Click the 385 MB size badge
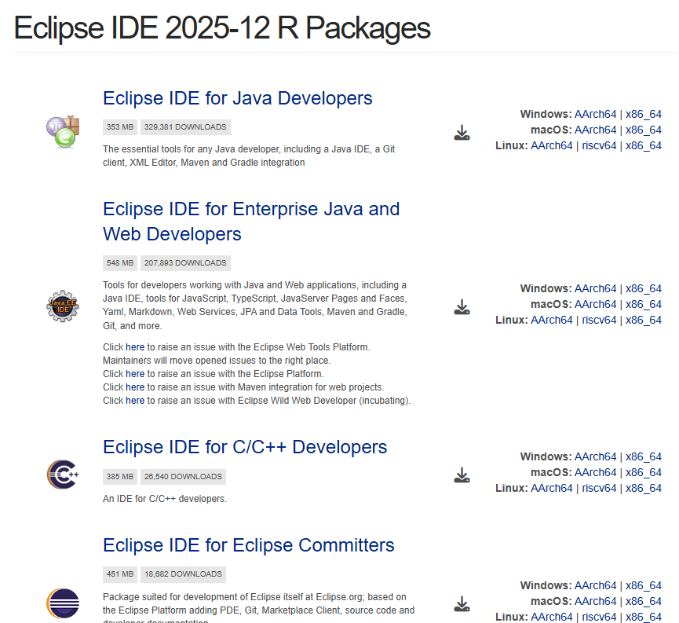 (x=120, y=476)
